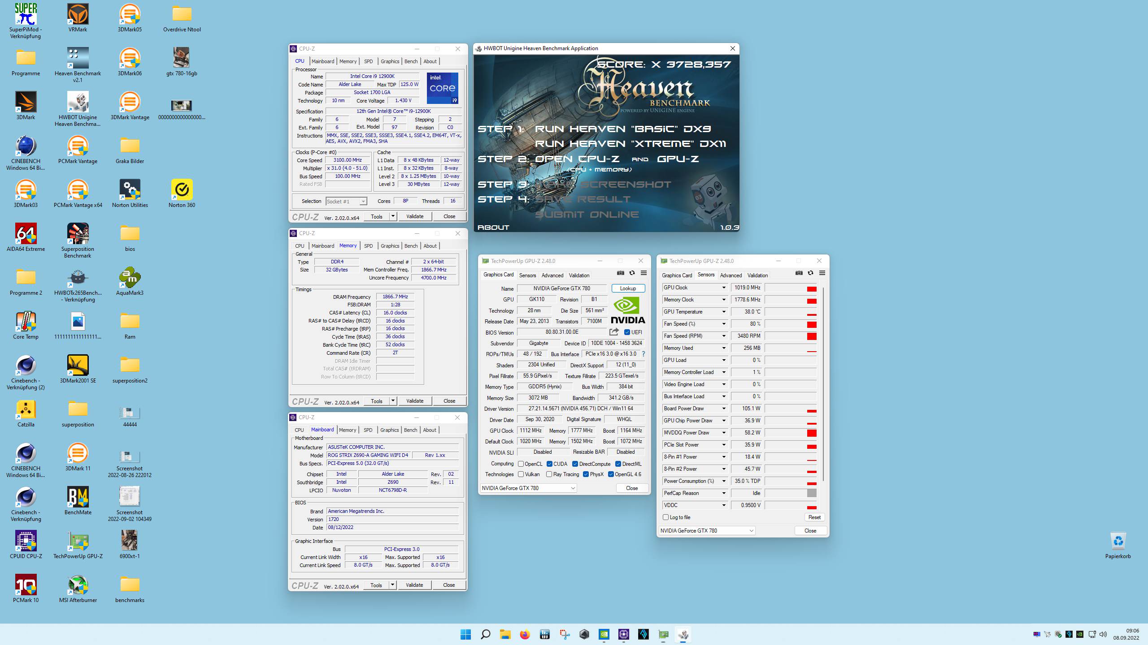The width and height of the screenshot is (1148, 645).
Task: Open CINEBENCH Windows 64 Bit top shortcut
Action: 26,153
